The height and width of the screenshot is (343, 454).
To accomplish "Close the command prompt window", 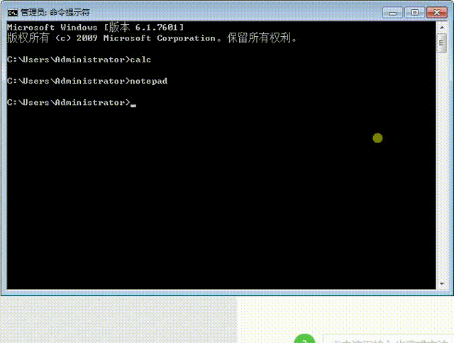I will pyautogui.click(x=437, y=13).
